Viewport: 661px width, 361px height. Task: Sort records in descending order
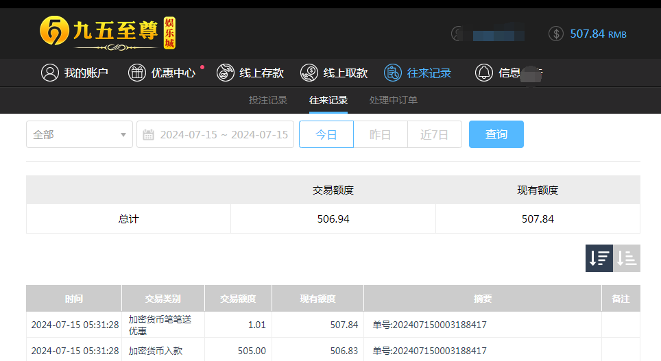(599, 258)
